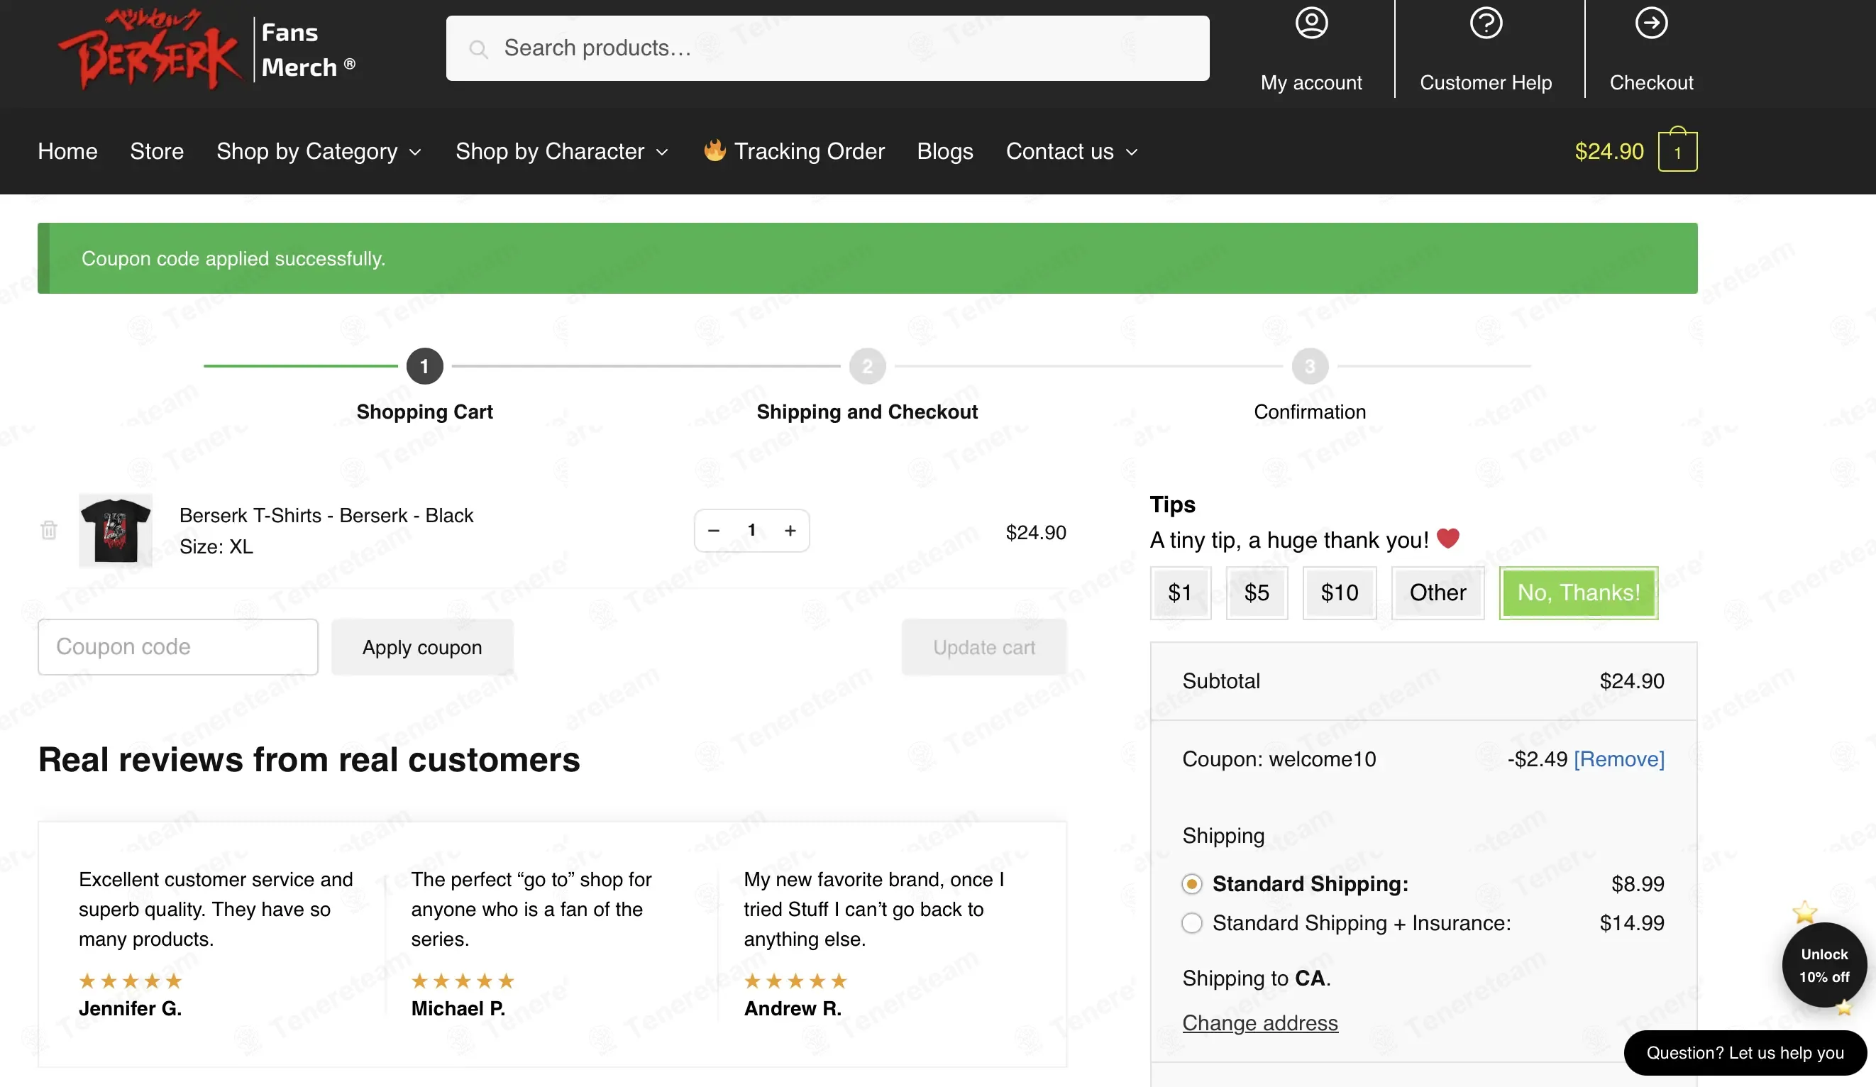1876x1087 pixels.
Task: Open the Blogs menu item
Action: tap(944, 151)
